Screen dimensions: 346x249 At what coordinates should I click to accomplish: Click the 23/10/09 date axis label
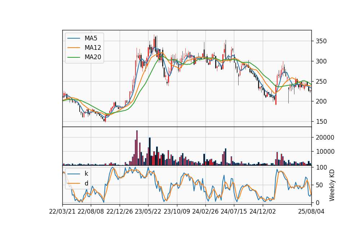[177, 211]
